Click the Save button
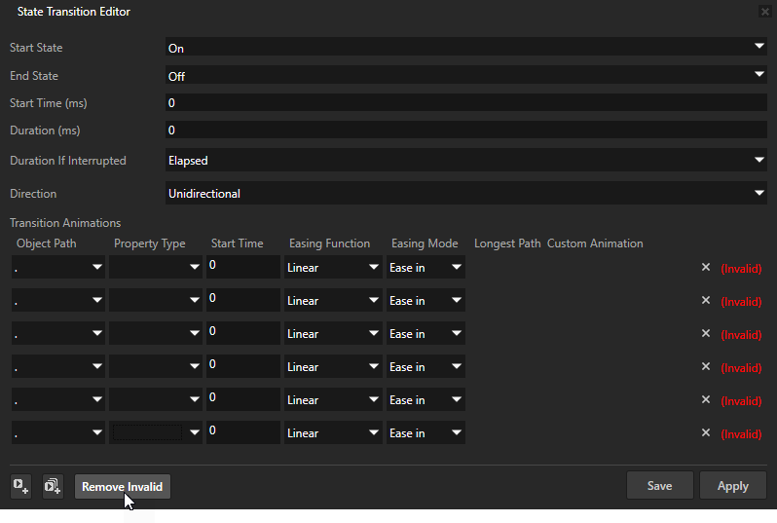This screenshot has height=523, width=777. tap(659, 486)
